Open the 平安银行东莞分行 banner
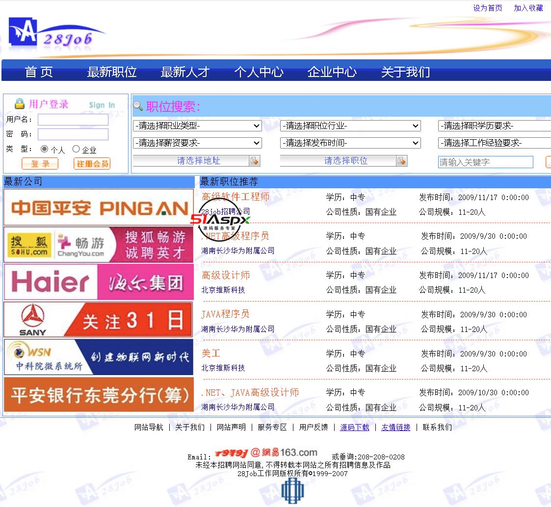The width and height of the screenshot is (551, 507). (x=99, y=394)
